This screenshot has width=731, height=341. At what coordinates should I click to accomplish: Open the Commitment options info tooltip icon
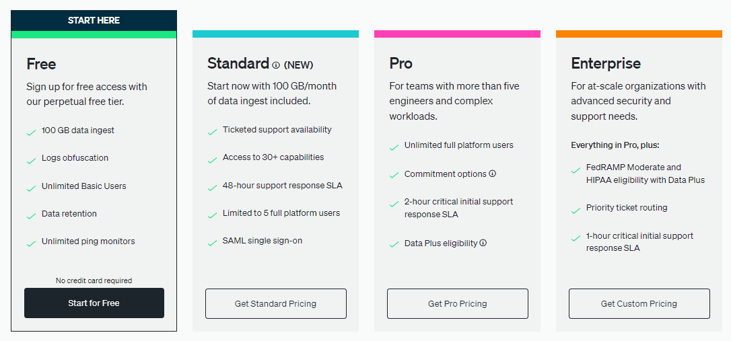pos(492,174)
